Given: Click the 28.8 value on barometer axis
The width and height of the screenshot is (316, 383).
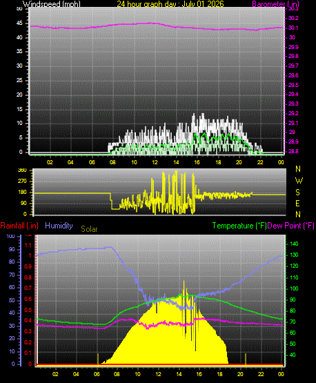Looking at the screenshot, I should pos(293,151).
